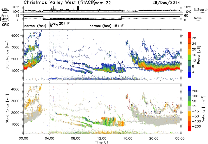Click the 08:00 time tick label
Image resolution: width=208 pixels, height=144 pixels.
click(x=75, y=139)
